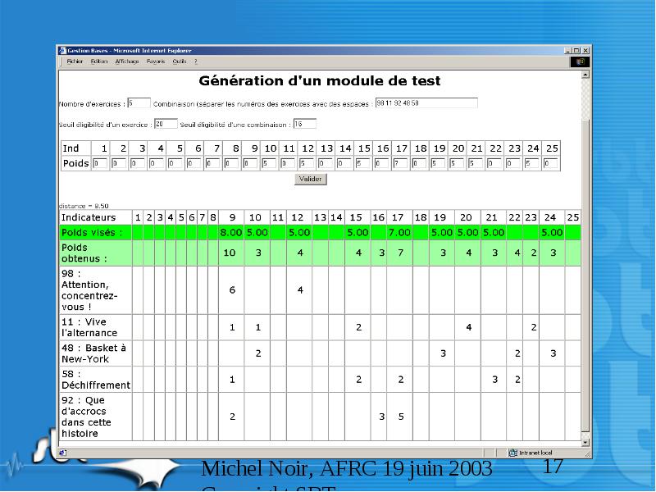Viewport: 656px width, 492px height.
Task: Click the 10 value in Poids obtenus row
Action: [x=230, y=253]
